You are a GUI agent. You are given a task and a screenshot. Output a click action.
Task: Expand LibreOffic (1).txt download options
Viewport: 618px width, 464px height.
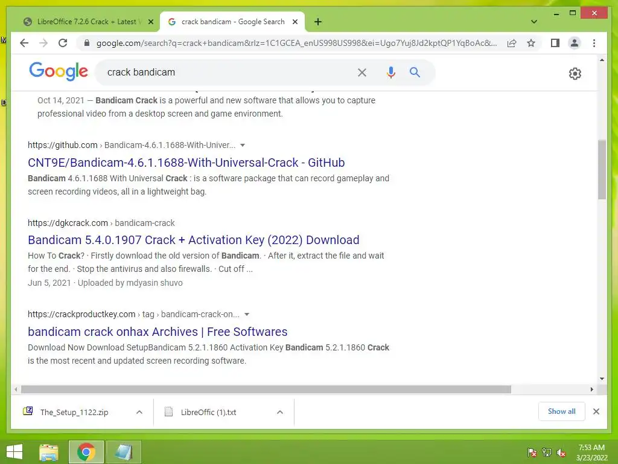[280, 412]
